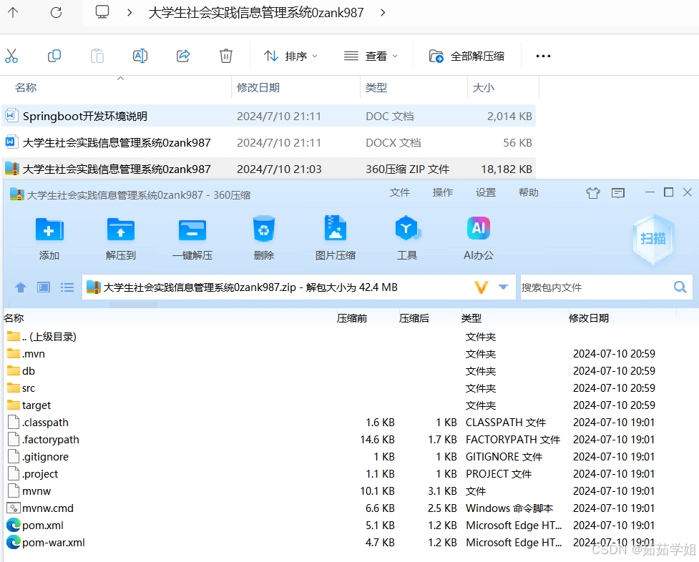This screenshot has height=562, width=699.
Task: Sort archive list by 压缩前 column
Action: pyautogui.click(x=352, y=318)
